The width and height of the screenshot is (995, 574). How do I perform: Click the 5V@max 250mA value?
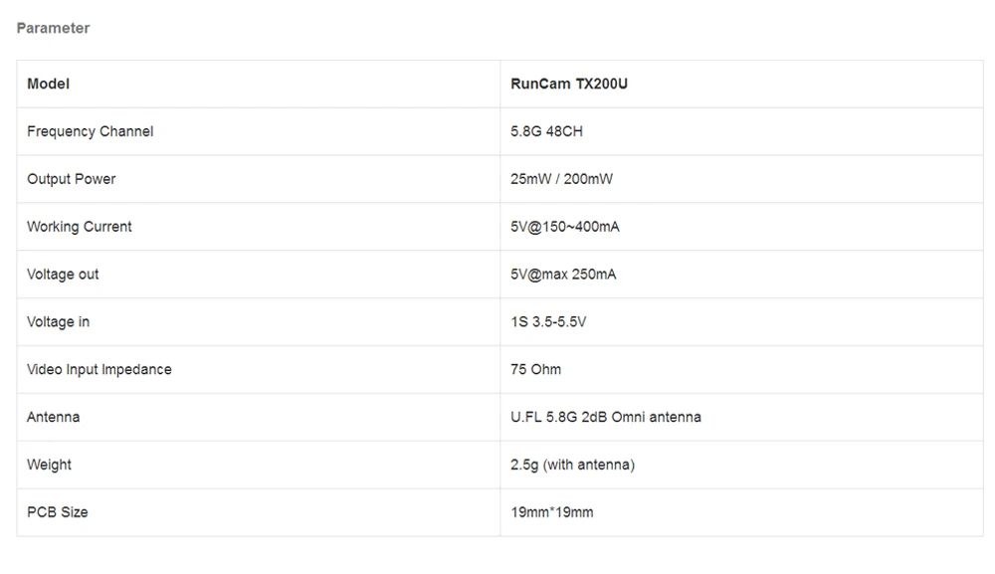(563, 275)
